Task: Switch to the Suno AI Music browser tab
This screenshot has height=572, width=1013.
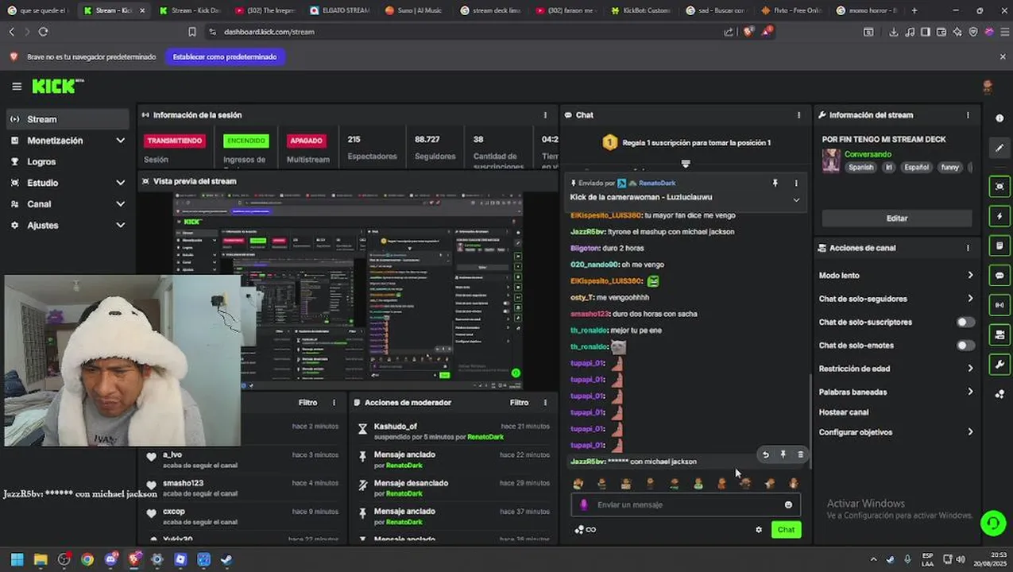Action: [412, 10]
